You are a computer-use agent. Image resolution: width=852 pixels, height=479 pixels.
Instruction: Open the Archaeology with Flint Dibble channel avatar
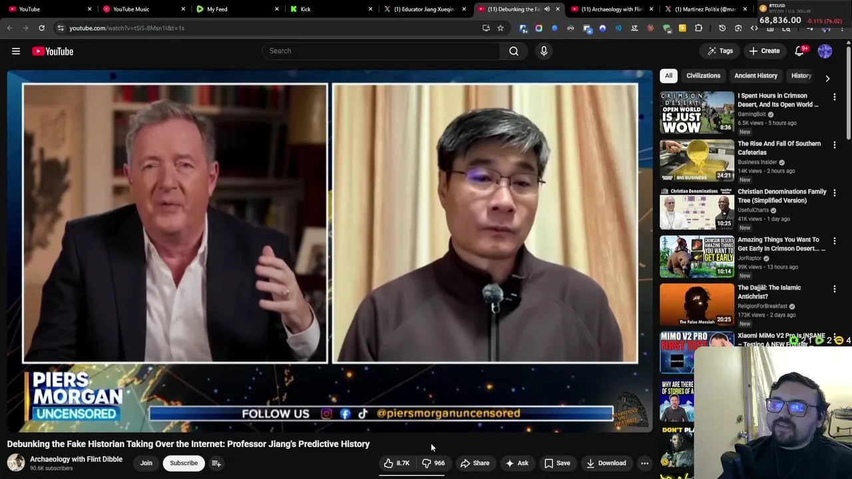(x=16, y=463)
